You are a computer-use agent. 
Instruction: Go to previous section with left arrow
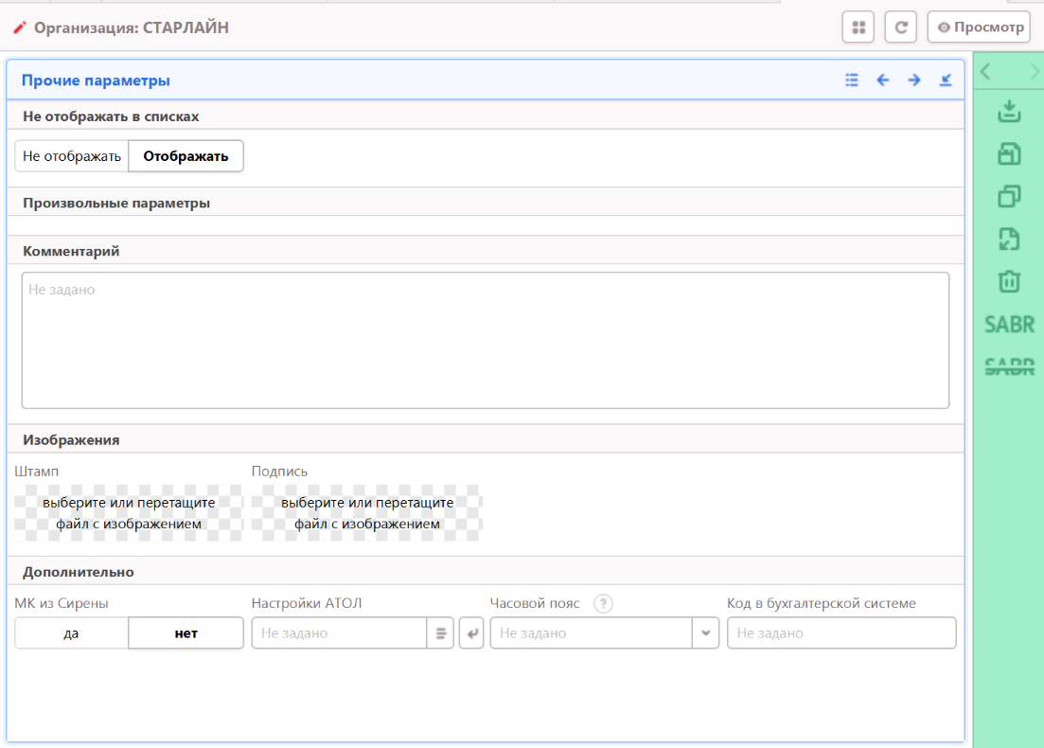(x=883, y=80)
